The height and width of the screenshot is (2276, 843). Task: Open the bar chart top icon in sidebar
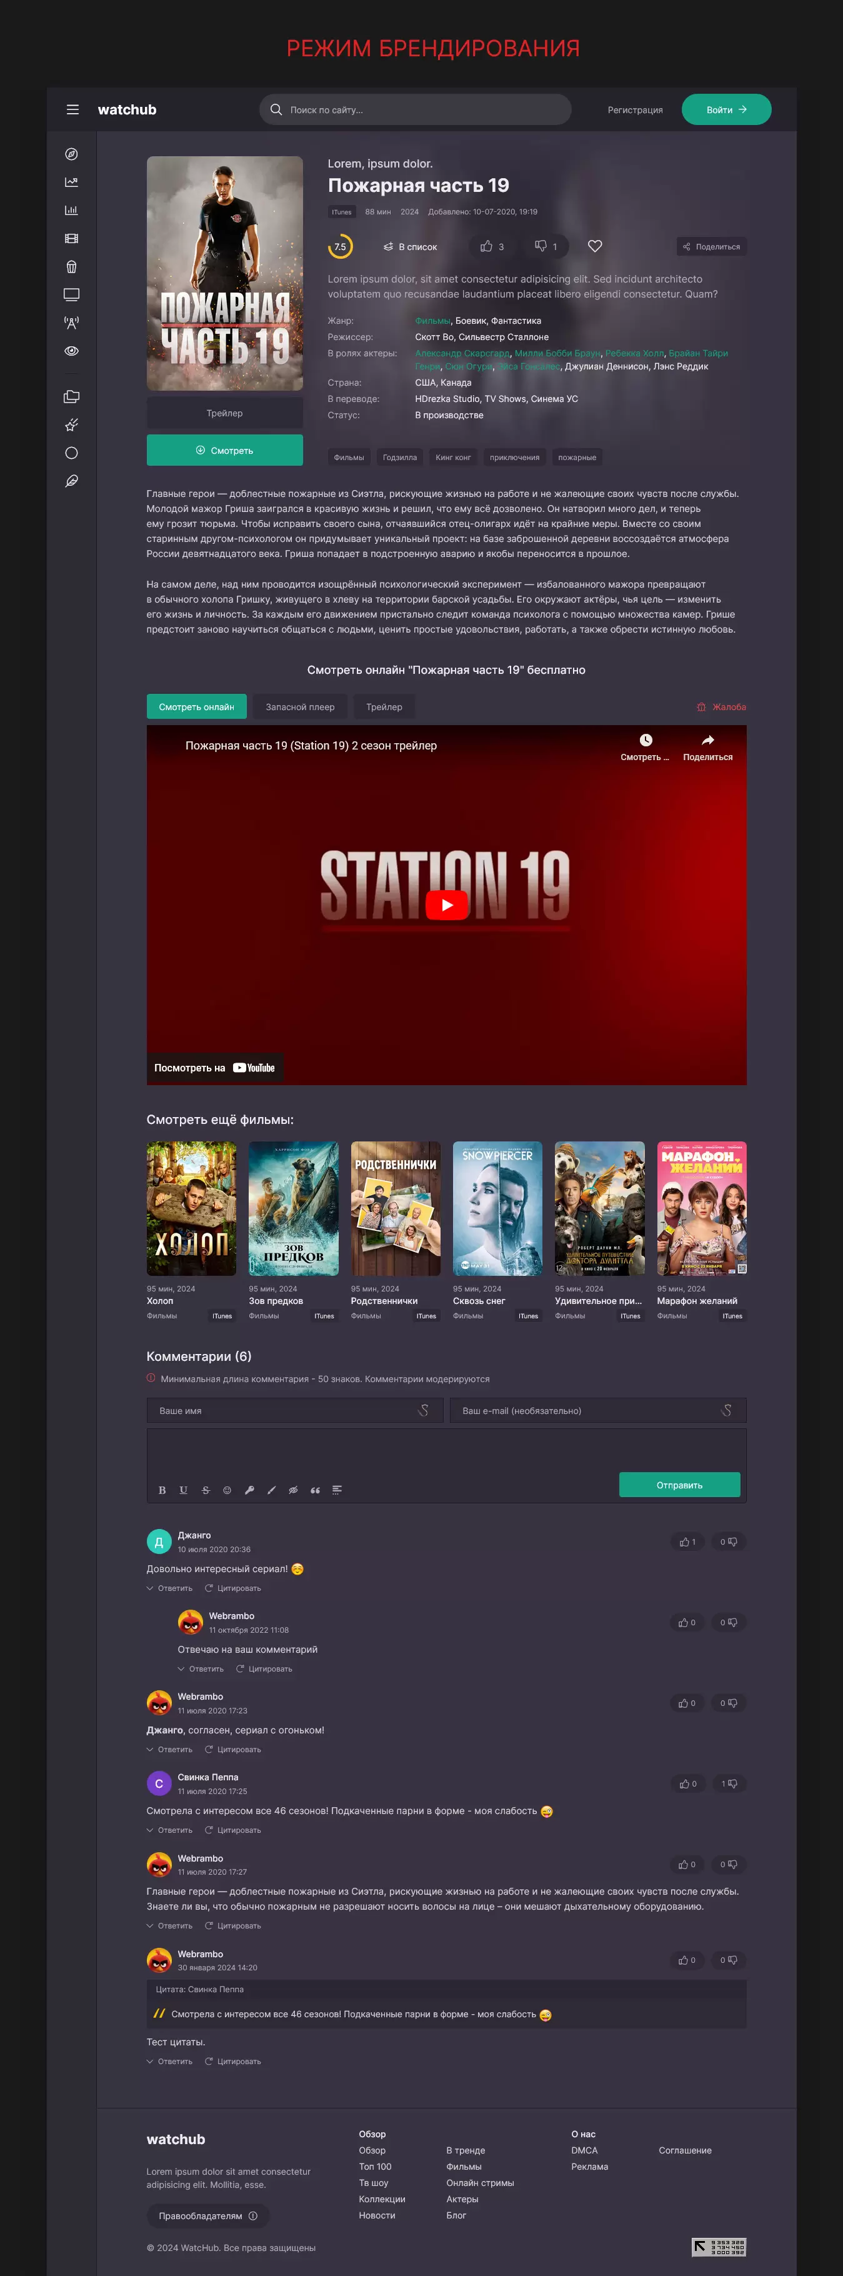[72, 210]
